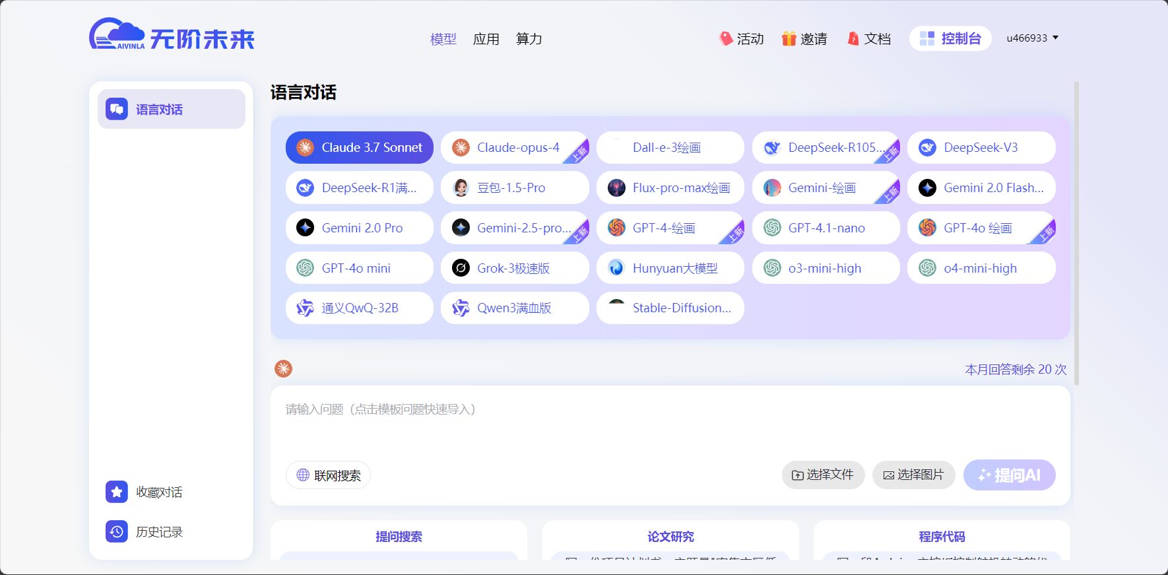Open the 模型 navigation tab

coord(443,39)
